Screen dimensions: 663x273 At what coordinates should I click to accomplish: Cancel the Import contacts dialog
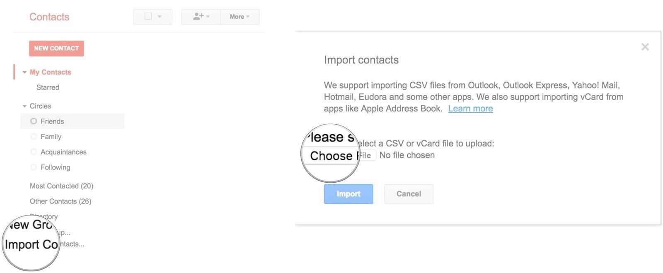click(x=409, y=194)
